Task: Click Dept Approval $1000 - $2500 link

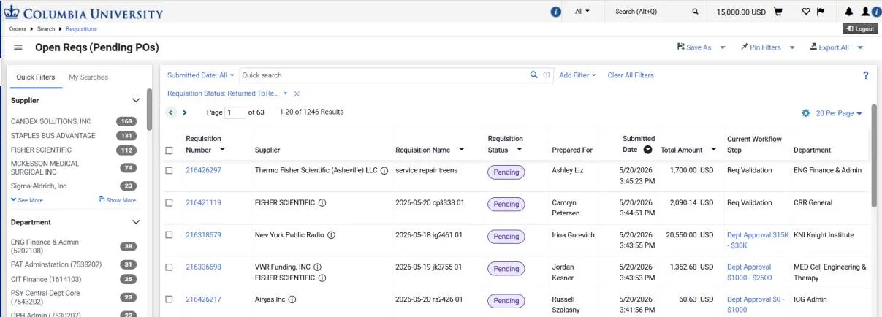Action: (x=749, y=272)
